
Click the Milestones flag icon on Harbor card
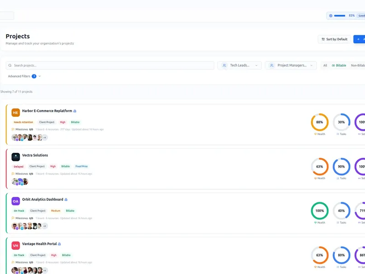(x=13, y=129)
